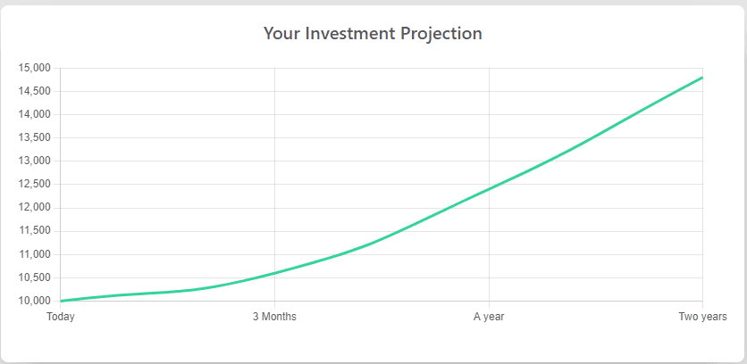Click the 'A year' x-axis label

(488, 317)
